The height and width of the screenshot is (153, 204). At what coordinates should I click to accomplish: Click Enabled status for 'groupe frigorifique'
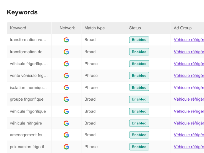click(x=139, y=99)
